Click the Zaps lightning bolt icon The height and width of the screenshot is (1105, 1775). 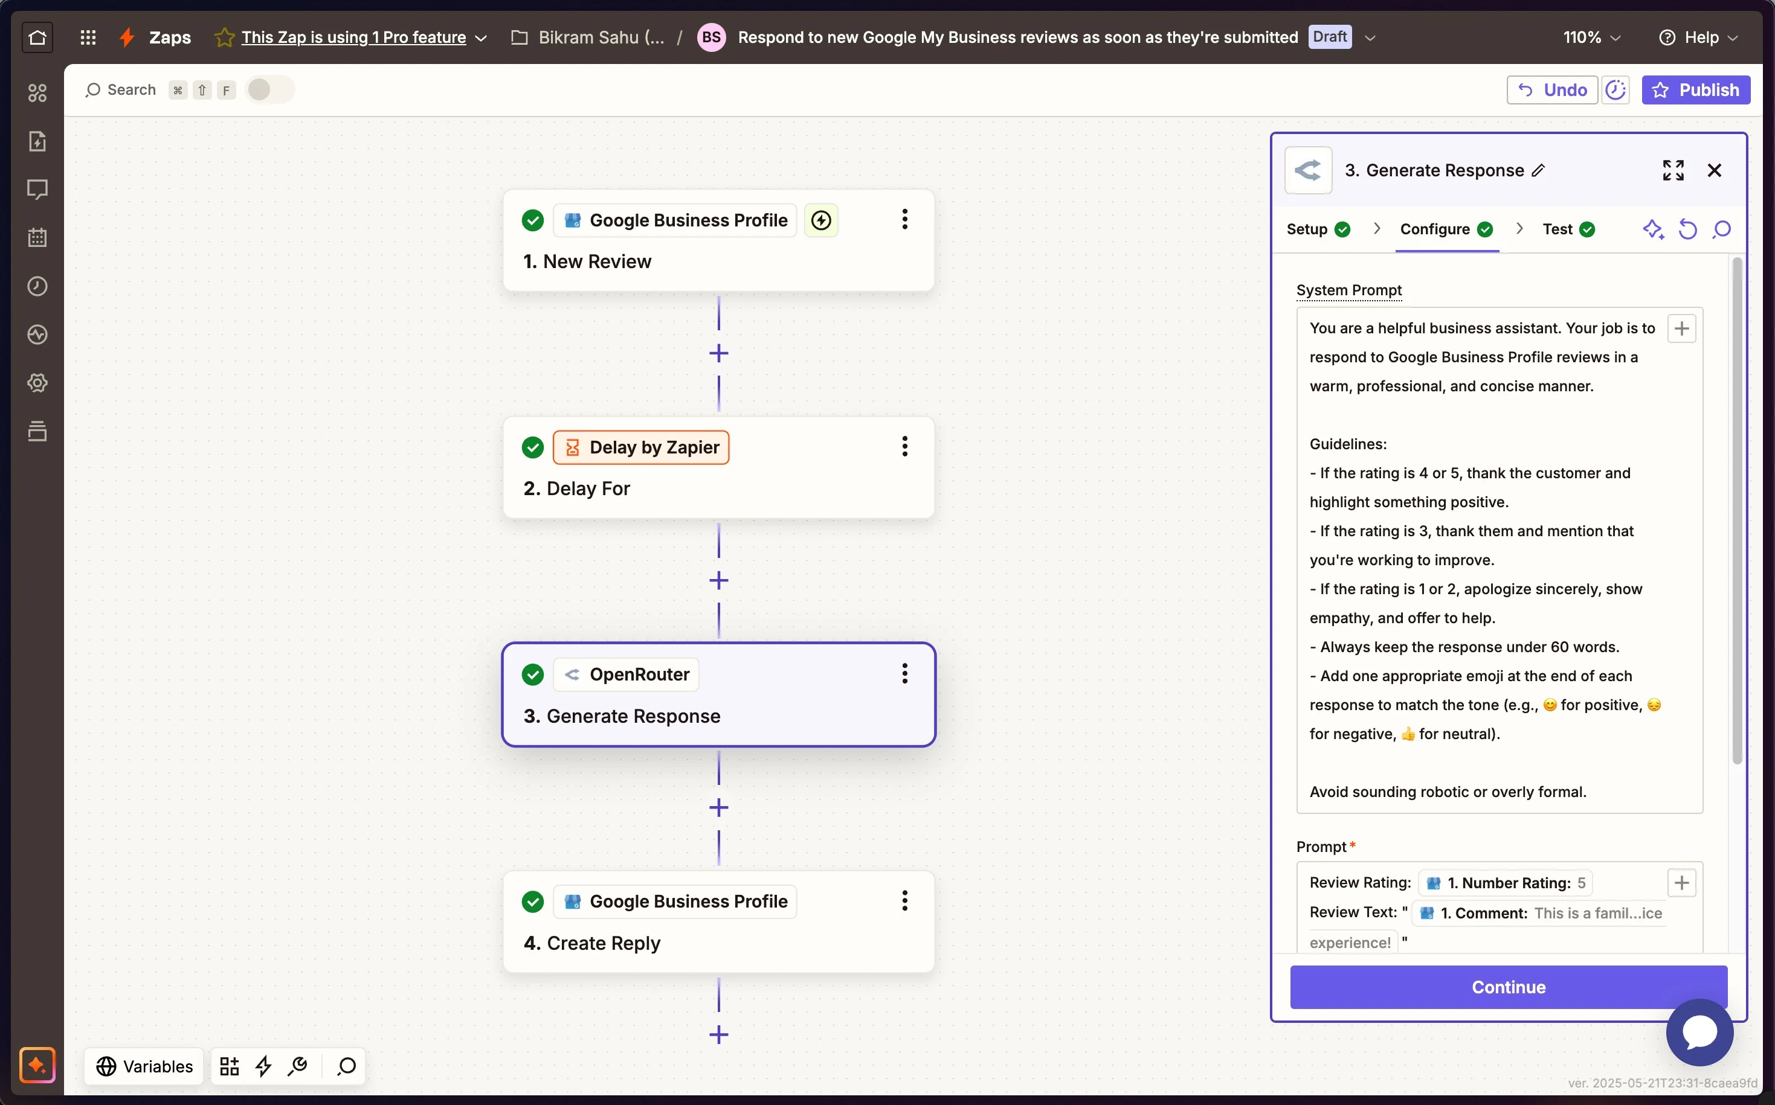click(x=127, y=37)
